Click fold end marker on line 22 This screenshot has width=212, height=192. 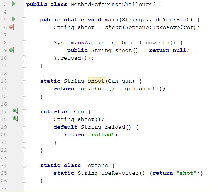pos(24,150)
